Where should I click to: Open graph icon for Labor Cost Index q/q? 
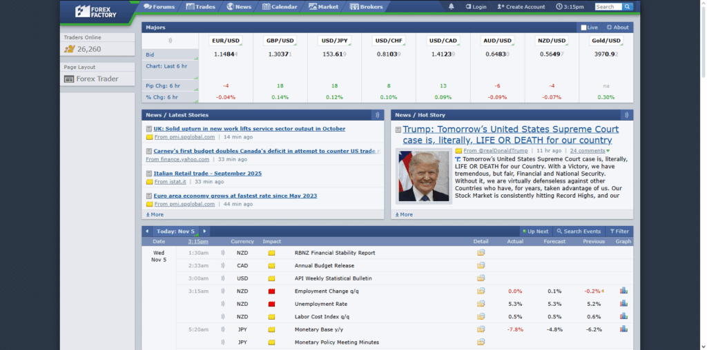click(623, 316)
